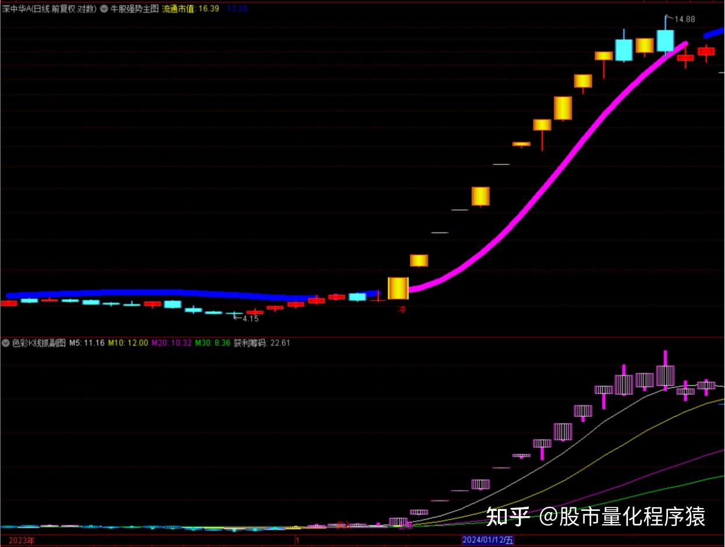The height and width of the screenshot is (547, 725).
Task: Click the 深中华A chart title text
Action: 49,9
